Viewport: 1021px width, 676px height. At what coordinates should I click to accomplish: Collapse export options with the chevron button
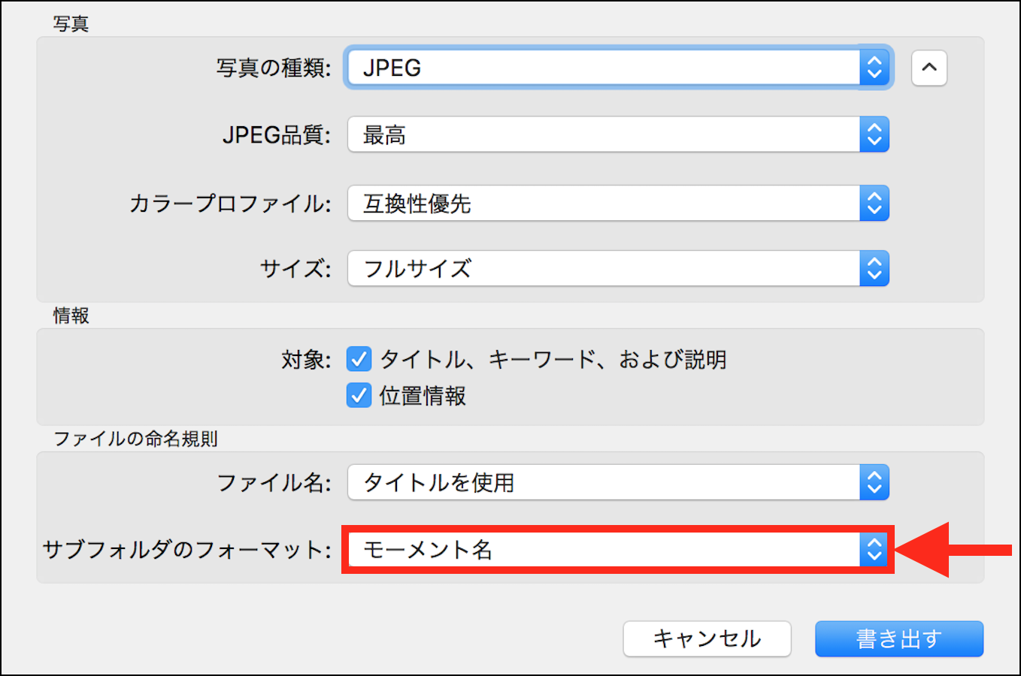point(929,68)
